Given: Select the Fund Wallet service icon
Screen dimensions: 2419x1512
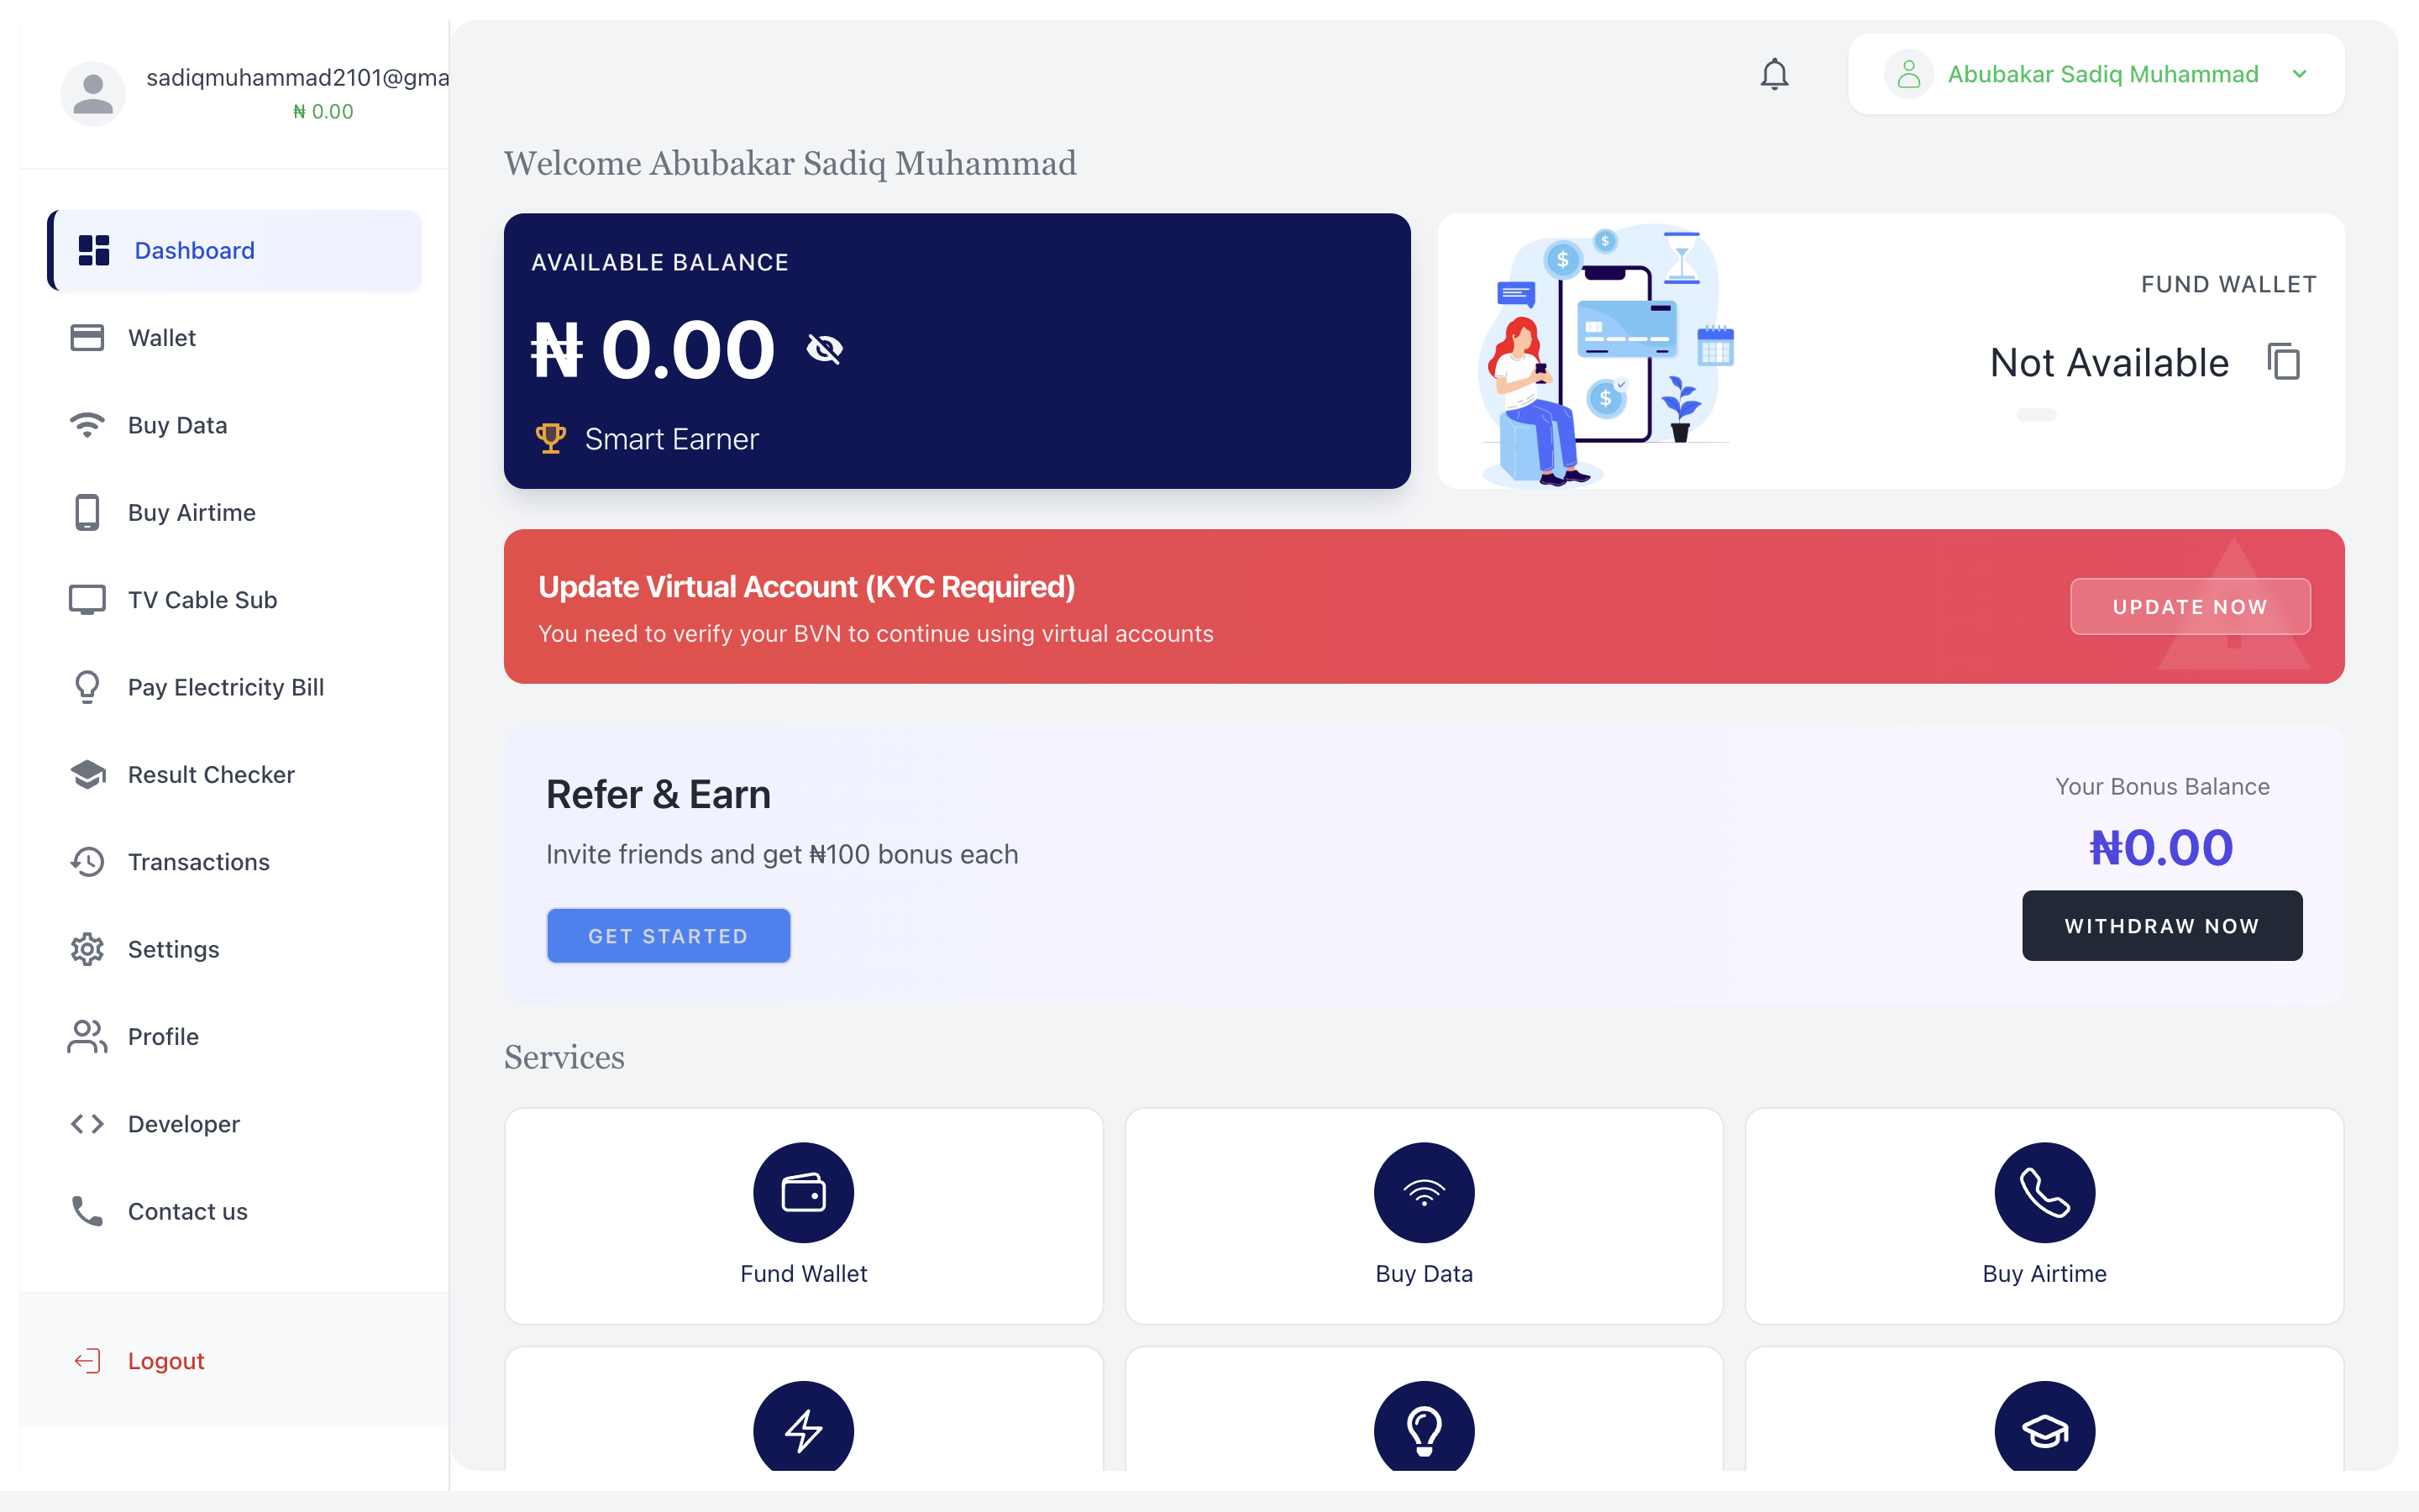Looking at the screenshot, I should point(804,1192).
